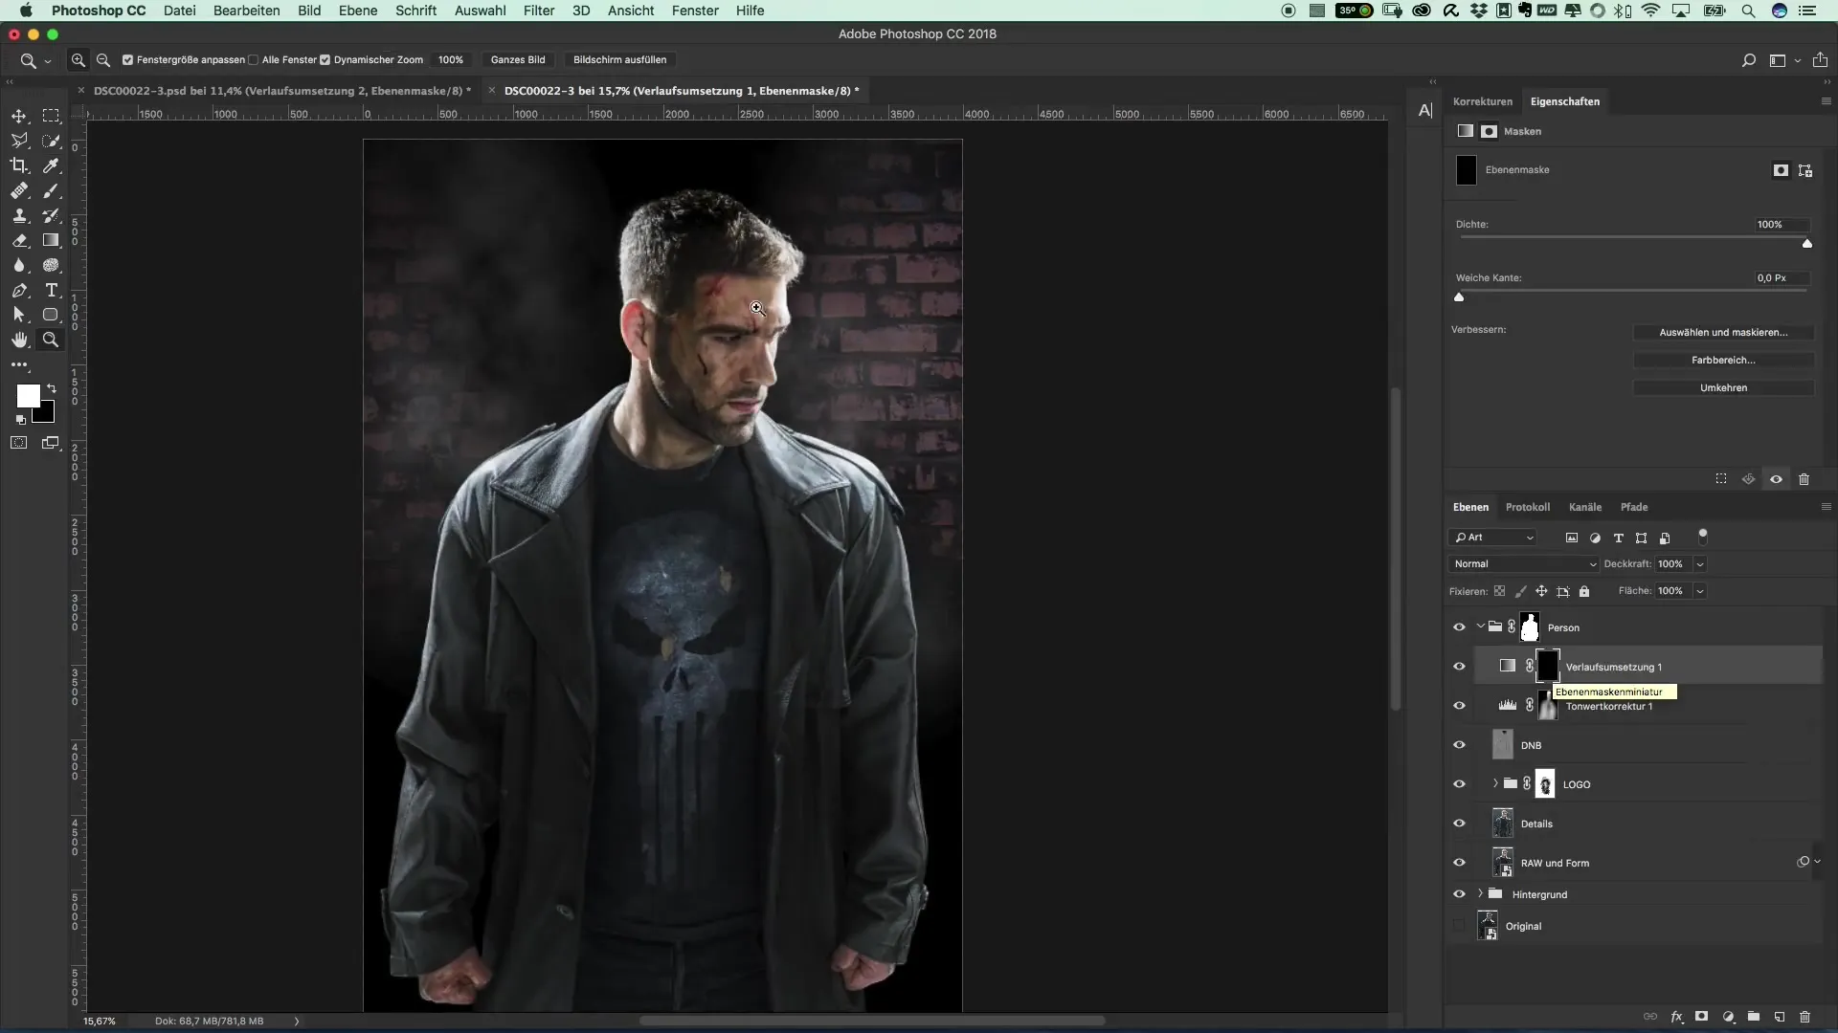Click the Weiche Kante value field
Viewport: 1838px width, 1033px height.
1782,278
